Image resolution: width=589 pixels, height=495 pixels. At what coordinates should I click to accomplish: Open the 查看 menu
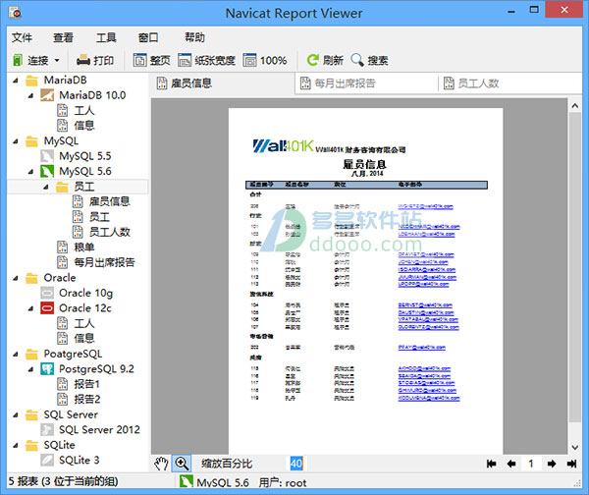[63, 37]
